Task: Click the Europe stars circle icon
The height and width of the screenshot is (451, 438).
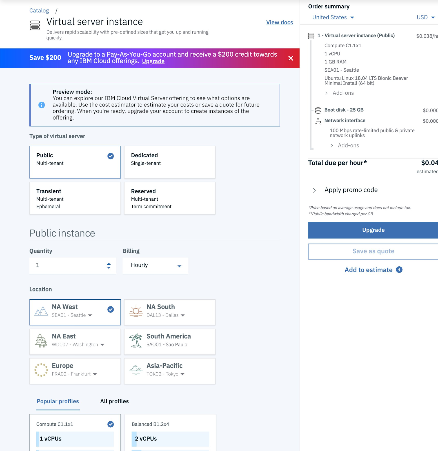Action: coord(41,370)
